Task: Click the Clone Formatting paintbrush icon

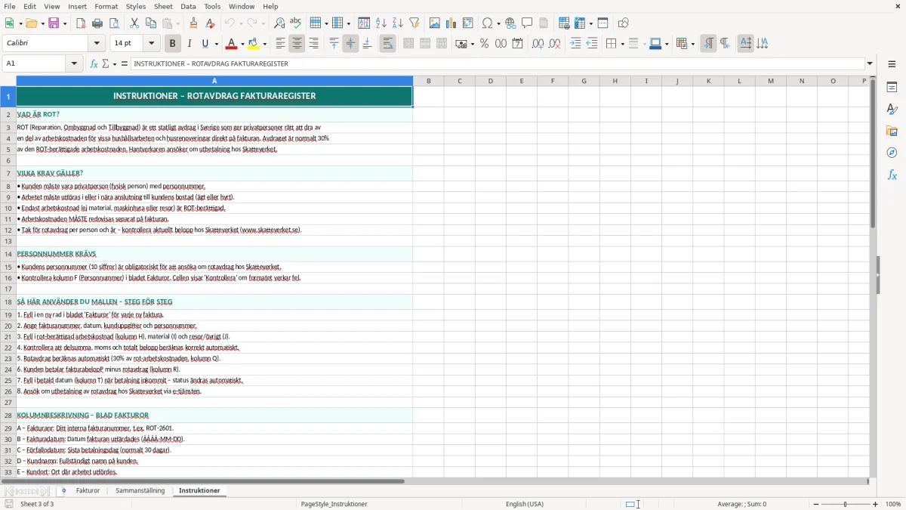Action: (194, 23)
